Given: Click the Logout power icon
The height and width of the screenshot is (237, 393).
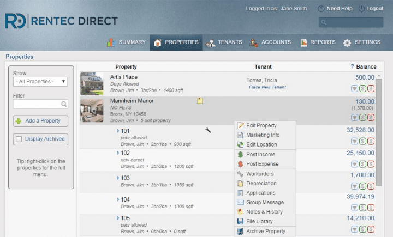Looking at the screenshot, I should 361,9.
